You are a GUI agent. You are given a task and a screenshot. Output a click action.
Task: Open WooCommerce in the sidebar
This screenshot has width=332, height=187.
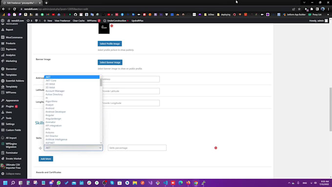tap(14, 38)
